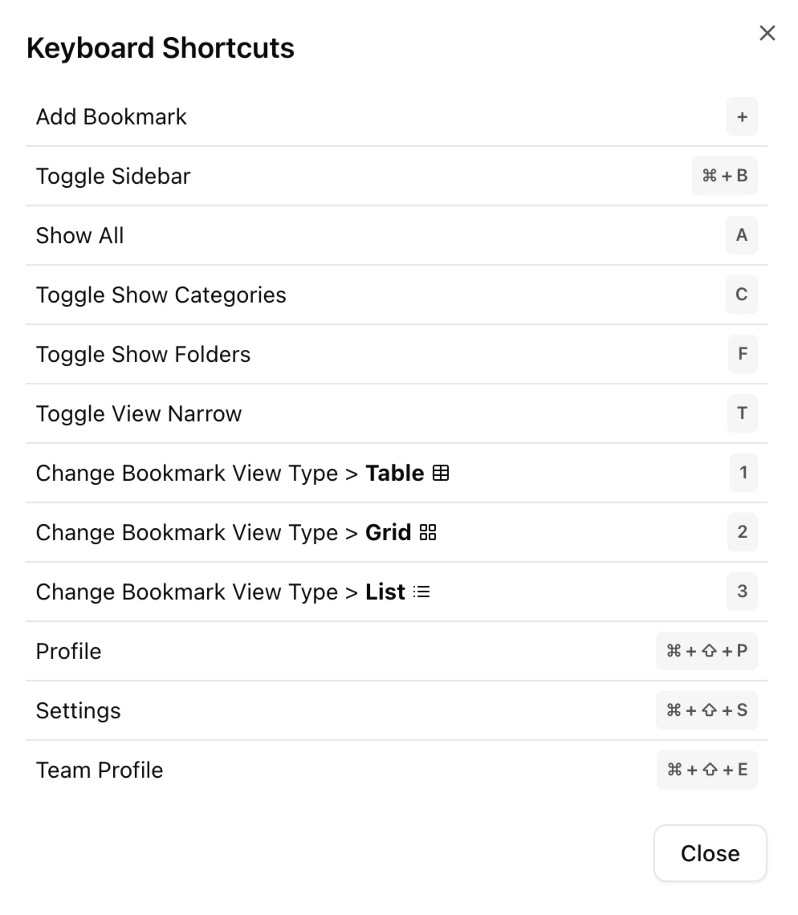Close the dialog with the X icon
Viewport: 798px width, 915px height.
(x=767, y=33)
